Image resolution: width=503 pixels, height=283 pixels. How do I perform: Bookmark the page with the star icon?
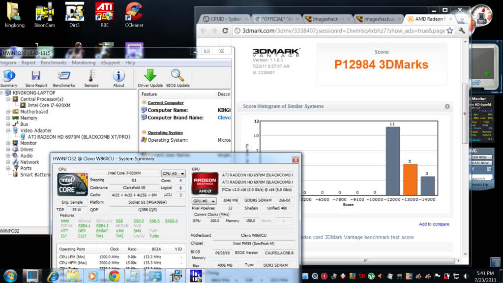[x=450, y=31]
